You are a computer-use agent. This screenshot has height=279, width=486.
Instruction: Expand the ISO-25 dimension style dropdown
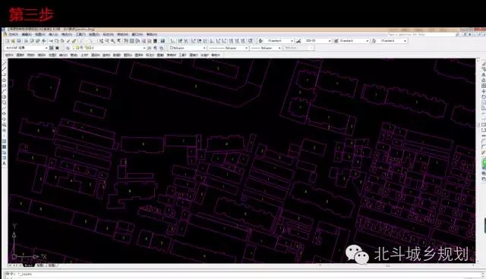click(x=330, y=41)
